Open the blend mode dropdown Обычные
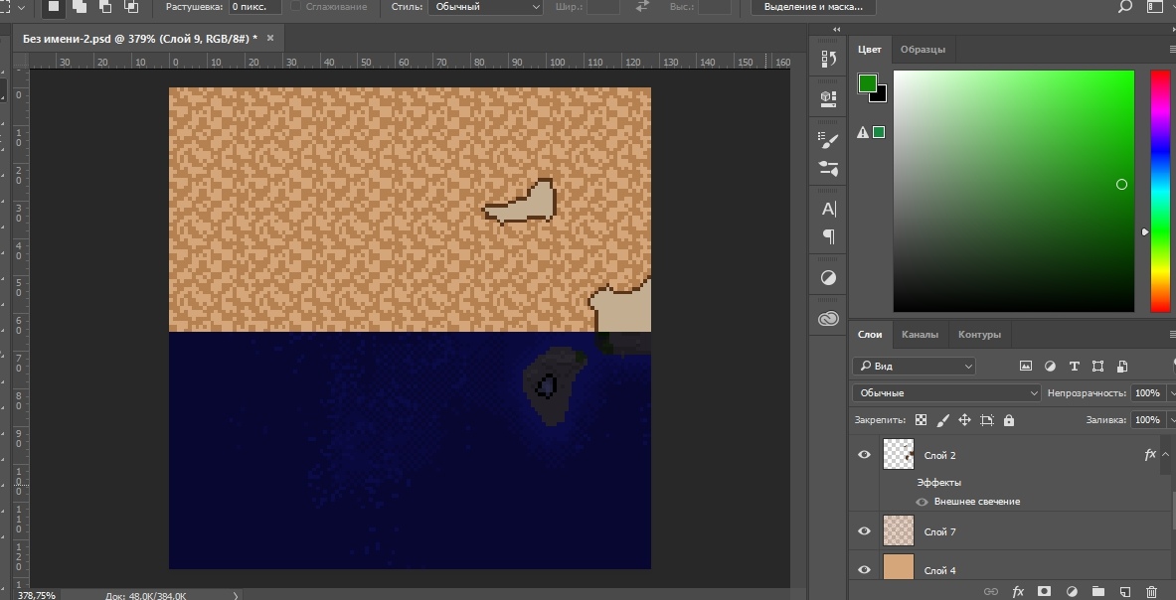Screen dimensions: 1176x600 (946, 393)
